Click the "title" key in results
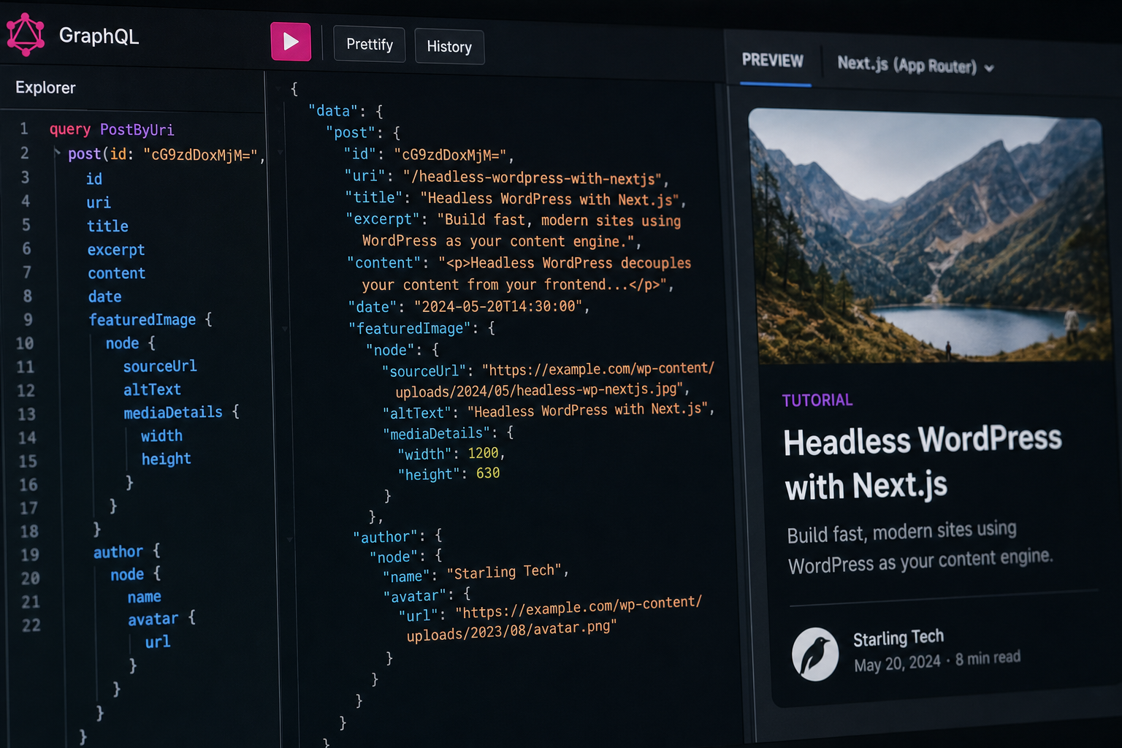1122x748 pixels. click(x=374, y=198)
